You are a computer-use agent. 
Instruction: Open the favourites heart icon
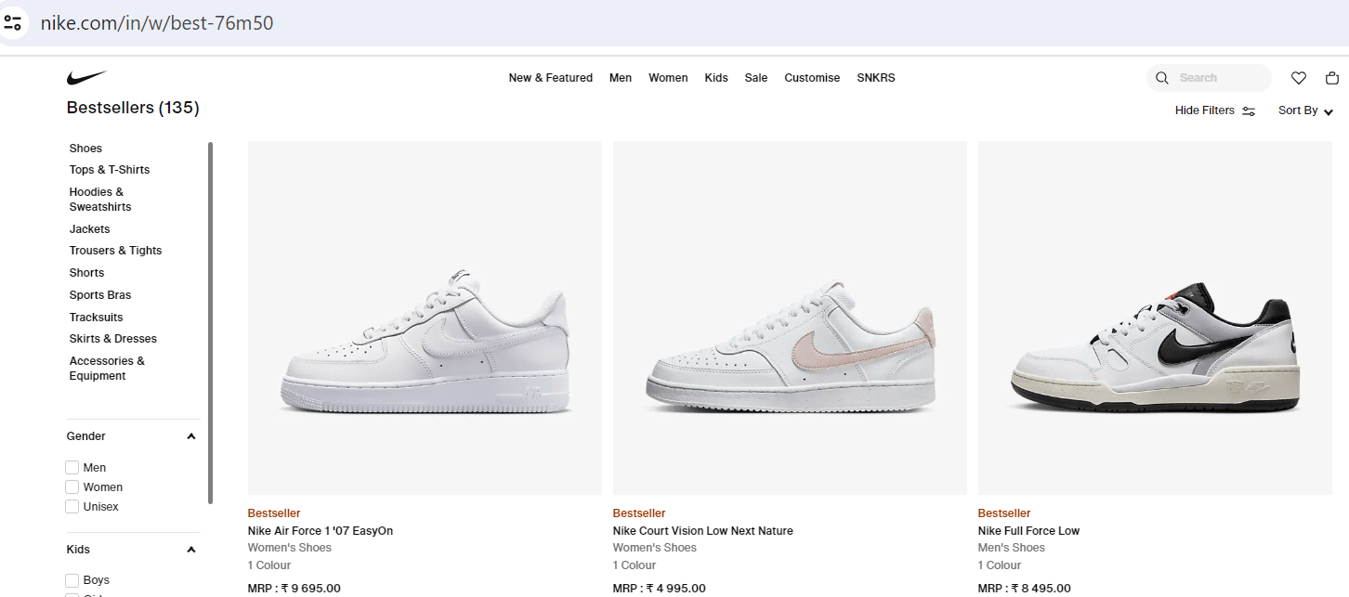[1299, 78]
